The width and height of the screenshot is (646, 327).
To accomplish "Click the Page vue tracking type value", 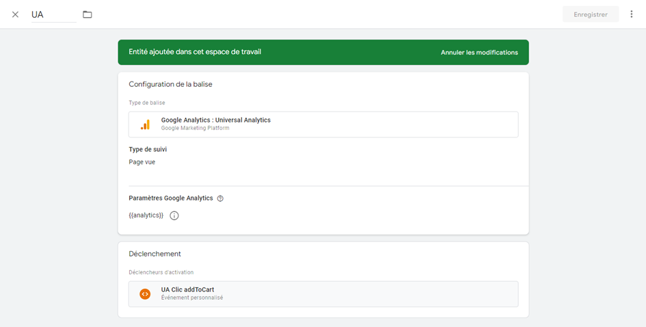I will pyautogui.click(x=142, y=162).
